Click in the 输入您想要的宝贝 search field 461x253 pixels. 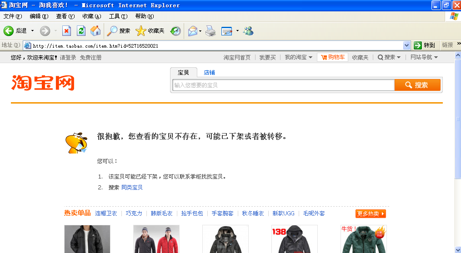(283, 85)
